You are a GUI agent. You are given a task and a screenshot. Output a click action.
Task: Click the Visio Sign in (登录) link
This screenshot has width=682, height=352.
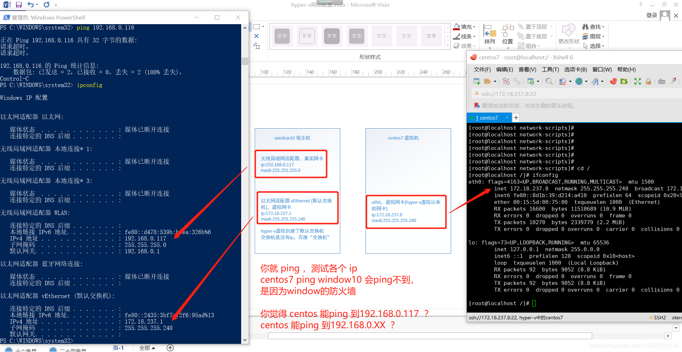tap(651, 15)
